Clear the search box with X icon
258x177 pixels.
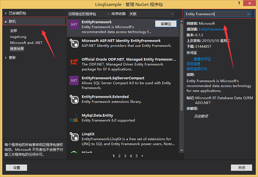[248, 14]
